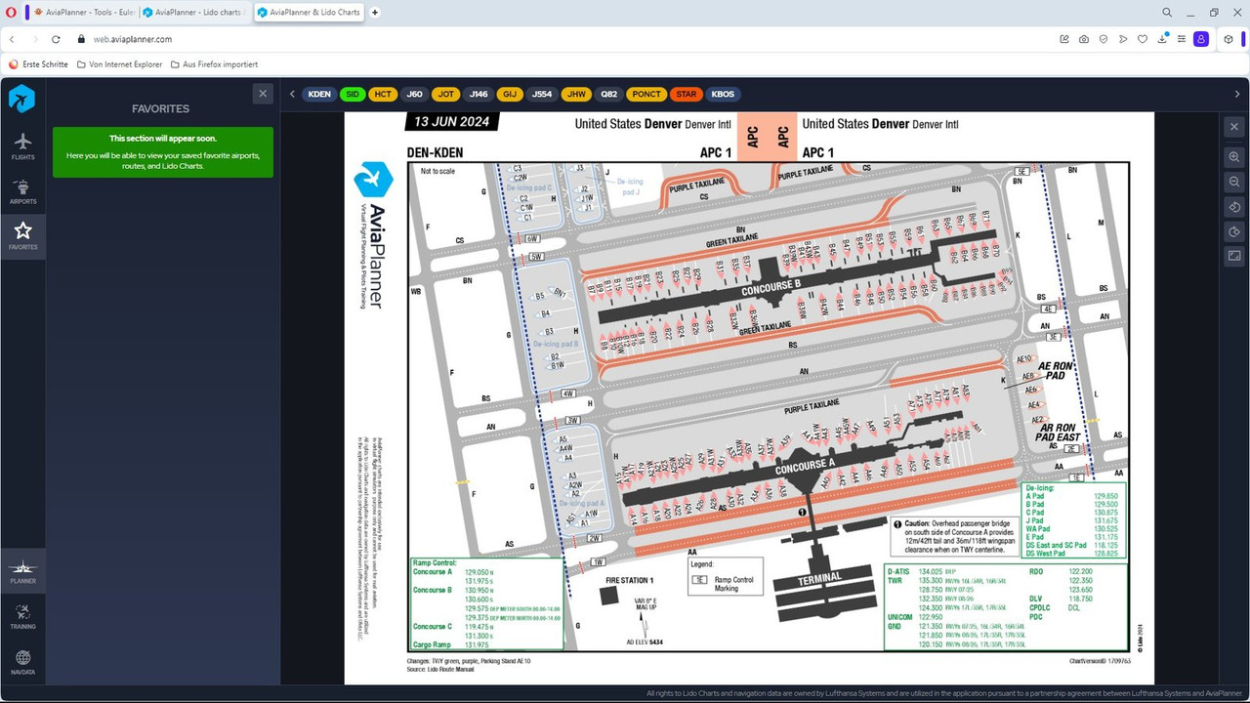The image size is (1250, 703).
Task: Open the Flights section
Action: tap(22, 146)
